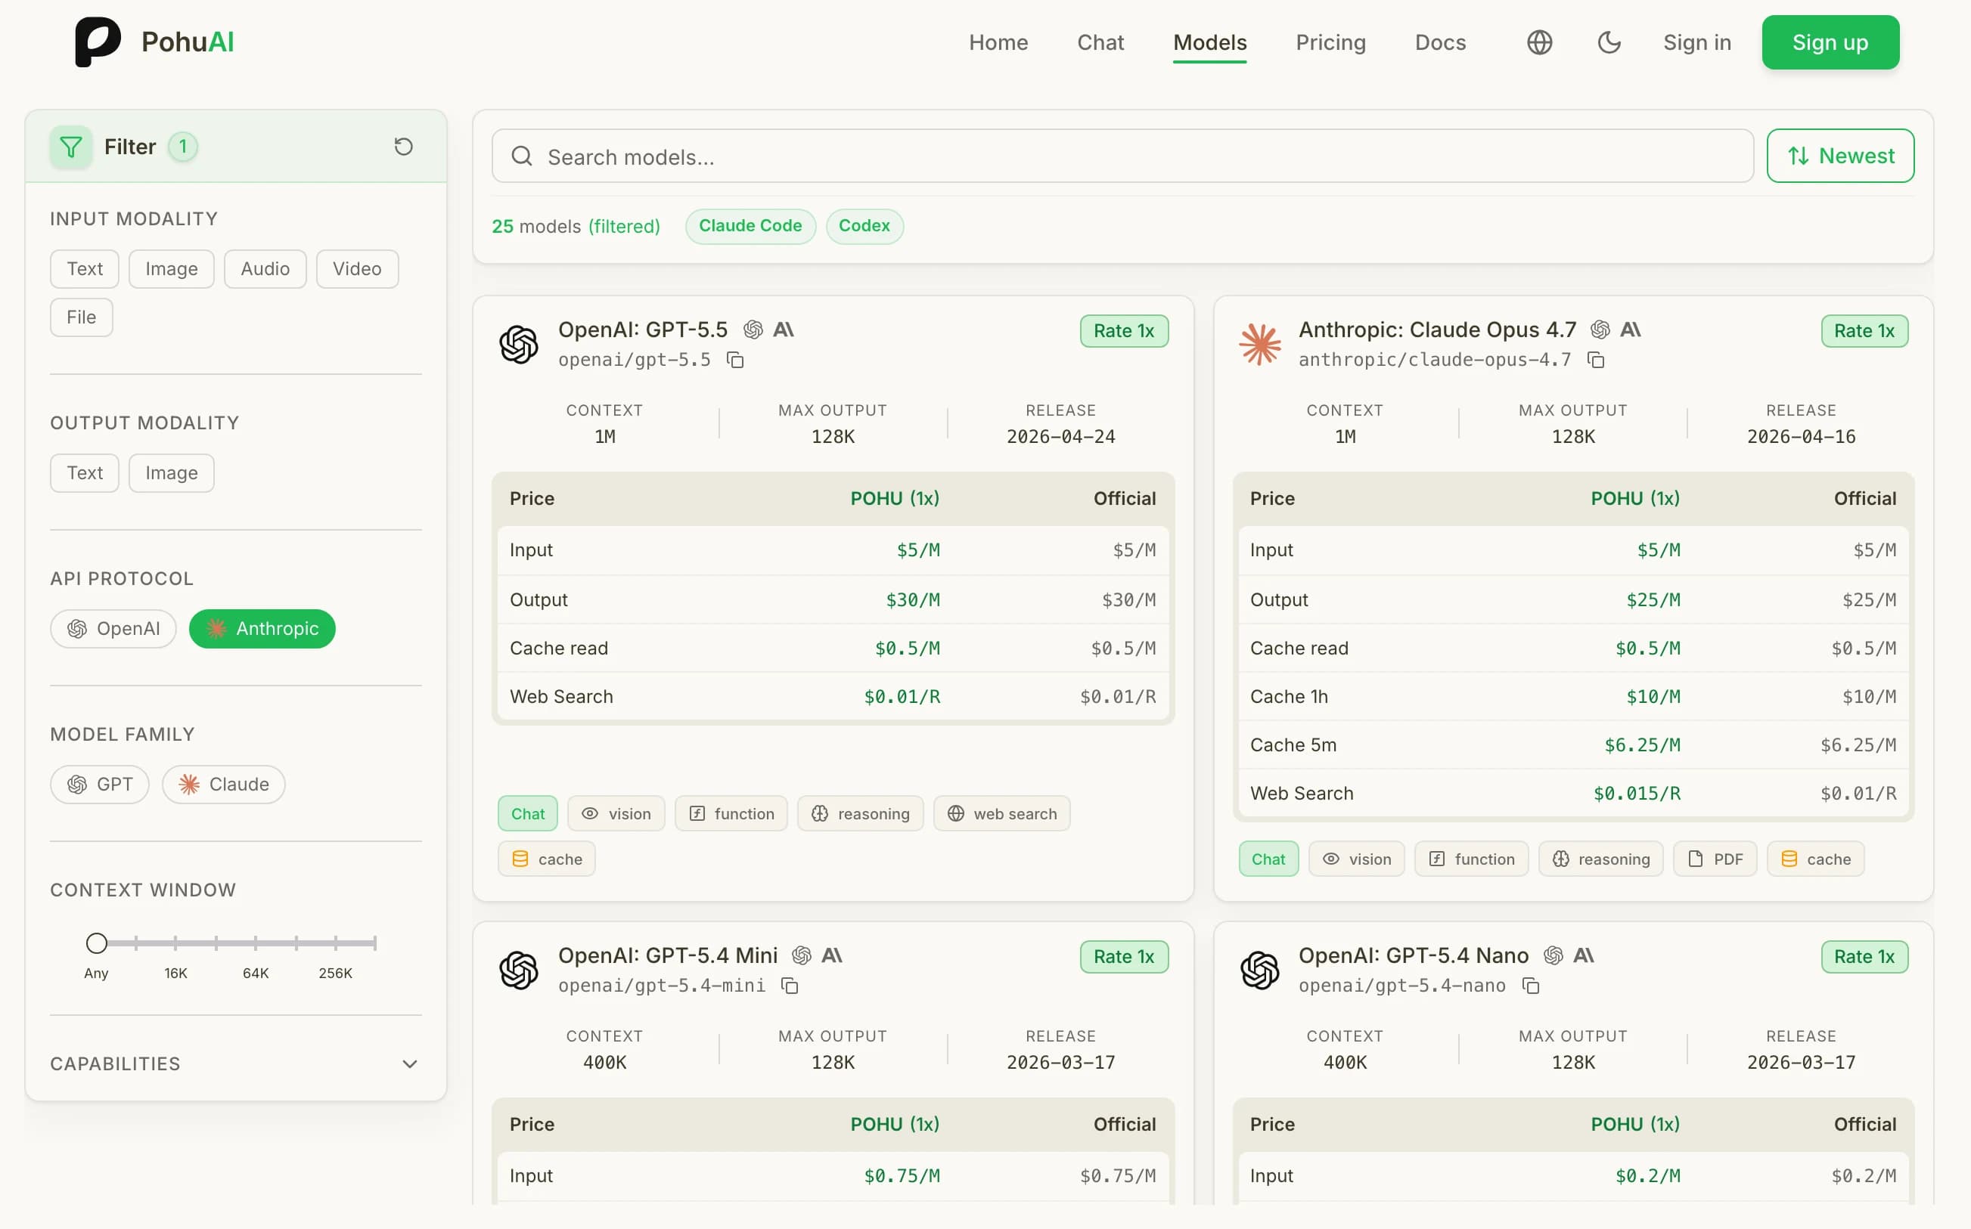This screenshot has height=1229, width=1971.
Task: Select the Codex quick filter
Action: pos(864,226)
